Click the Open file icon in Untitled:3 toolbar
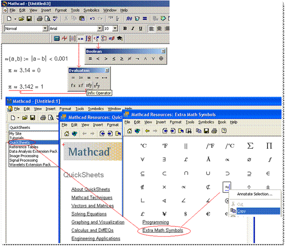Viewport: 286px width, 247px height. pos(22,18)
